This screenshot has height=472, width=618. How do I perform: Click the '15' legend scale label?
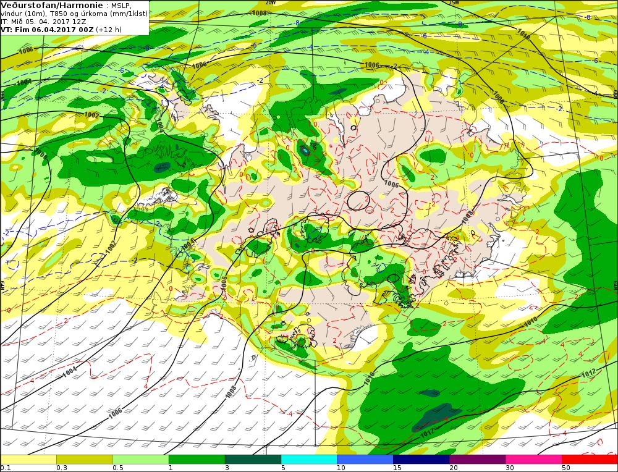point(397,468)
